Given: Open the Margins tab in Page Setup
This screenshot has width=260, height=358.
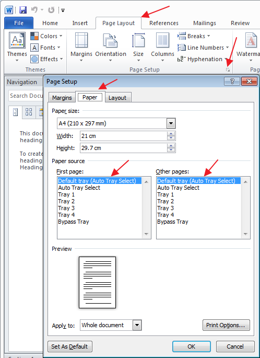Looking at the screenshot, I should (62, 98).
